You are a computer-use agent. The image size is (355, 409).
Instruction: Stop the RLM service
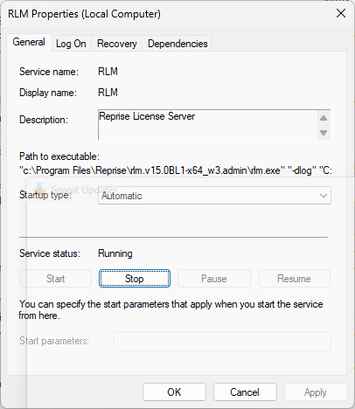pyautogui.click(x=135, y=279)
